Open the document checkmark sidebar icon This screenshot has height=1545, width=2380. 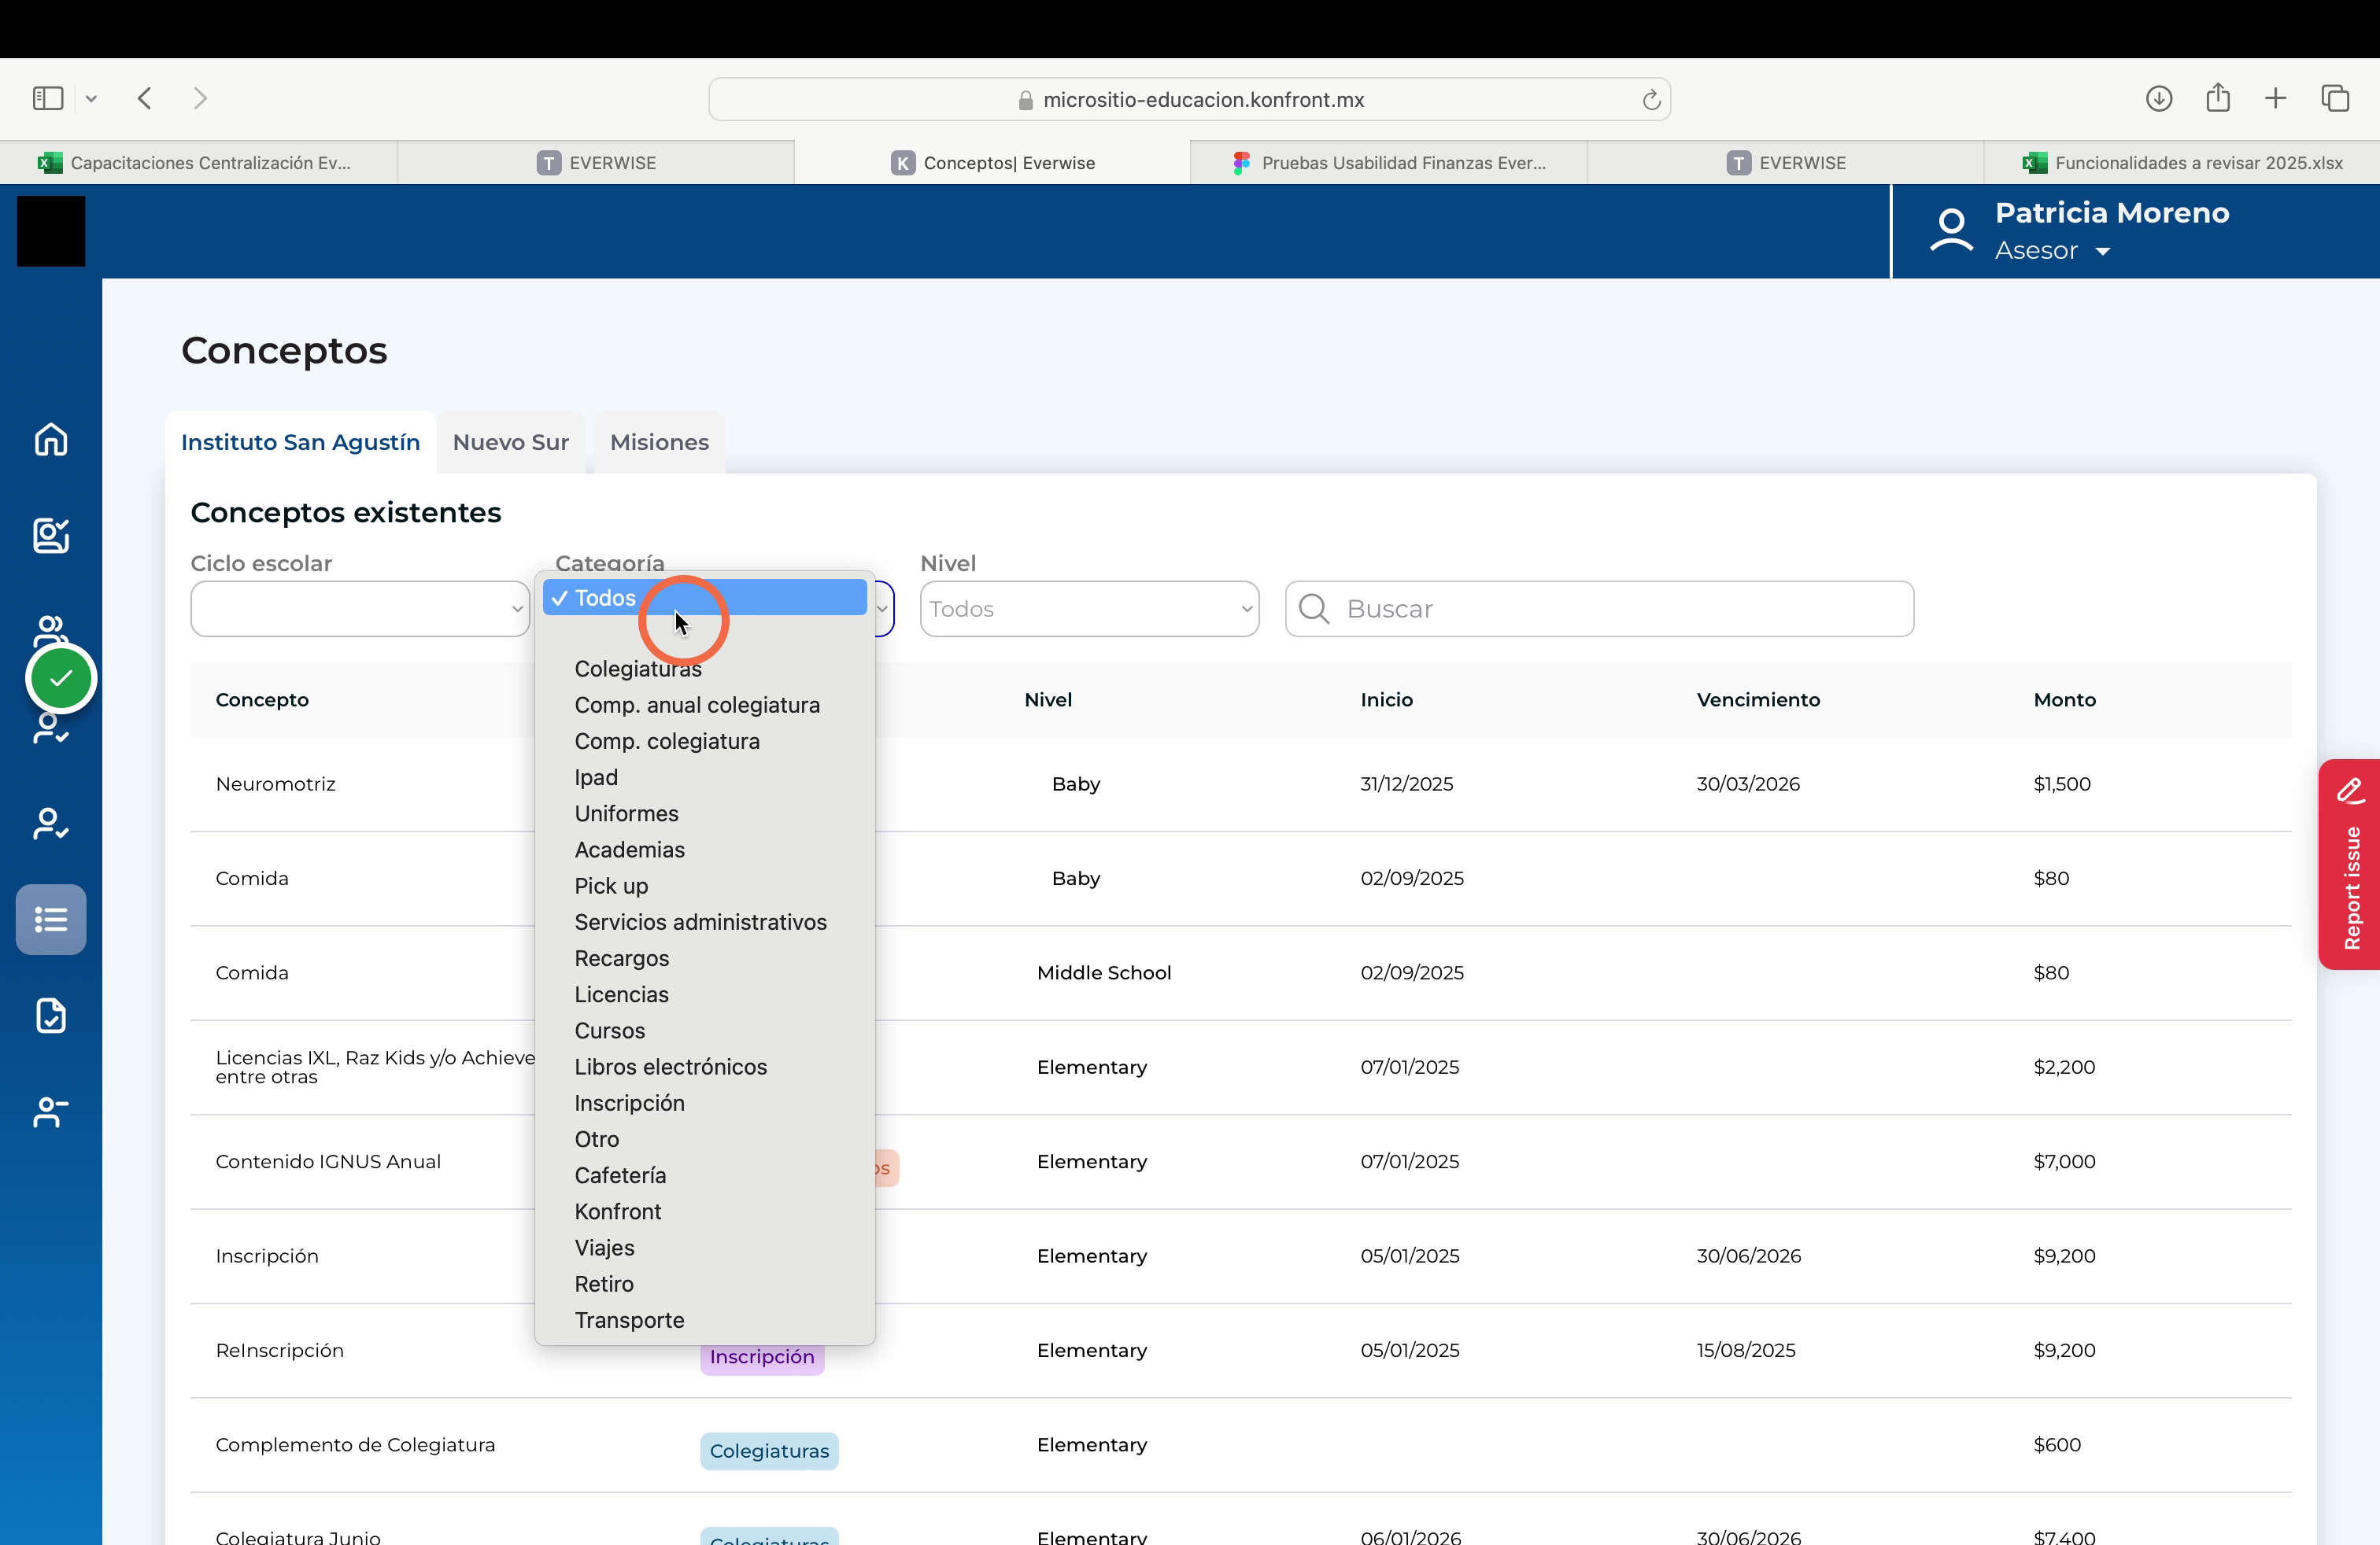51,1016
